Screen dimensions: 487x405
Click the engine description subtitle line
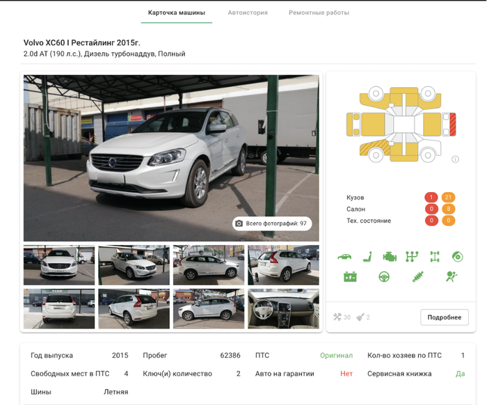tap(104, 54)
